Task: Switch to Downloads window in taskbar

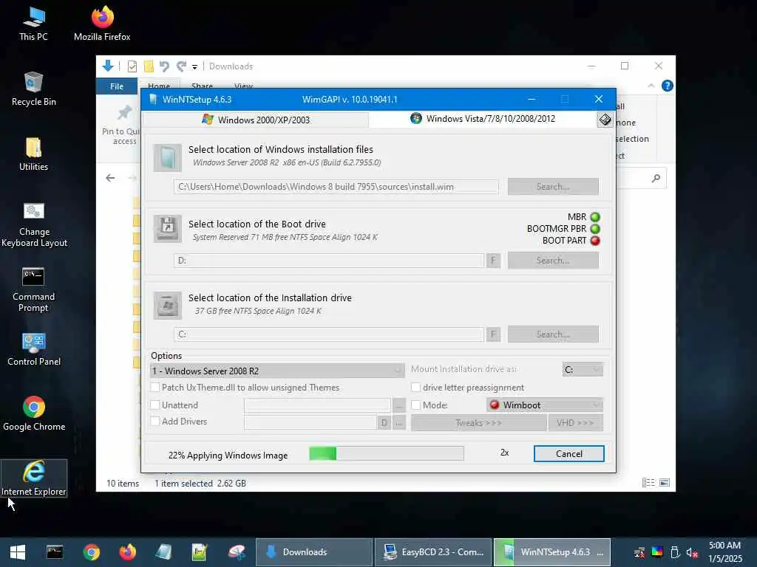Action: click(313, 552)
